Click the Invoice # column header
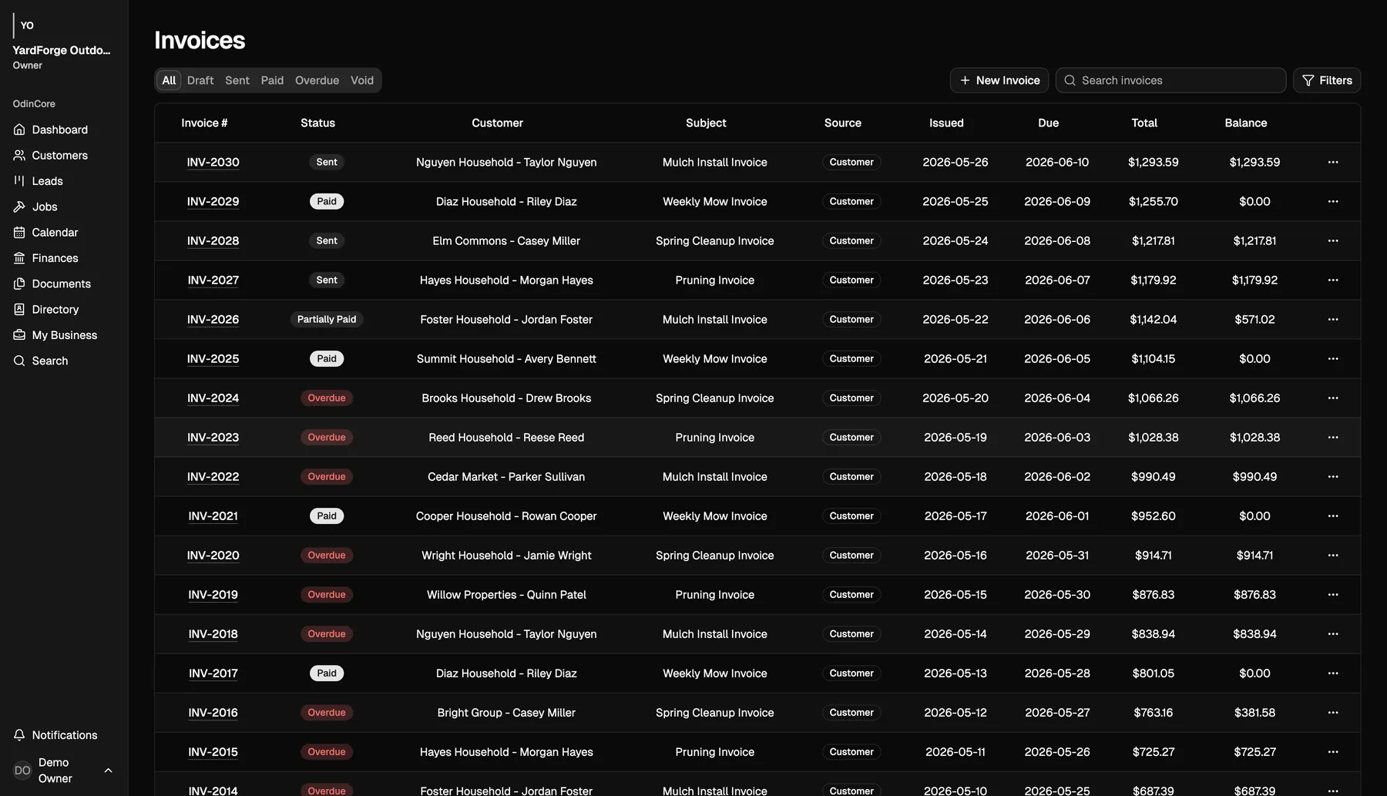Screen dimensions: 1387x796 pos(204,123)
